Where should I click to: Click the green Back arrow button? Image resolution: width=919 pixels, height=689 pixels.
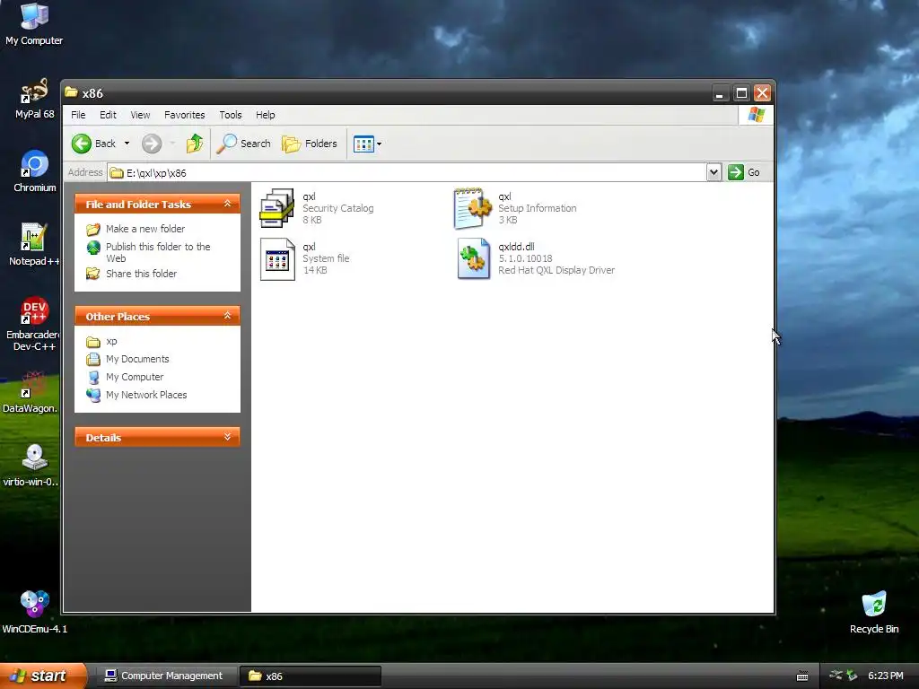click(x=82, y=144)
